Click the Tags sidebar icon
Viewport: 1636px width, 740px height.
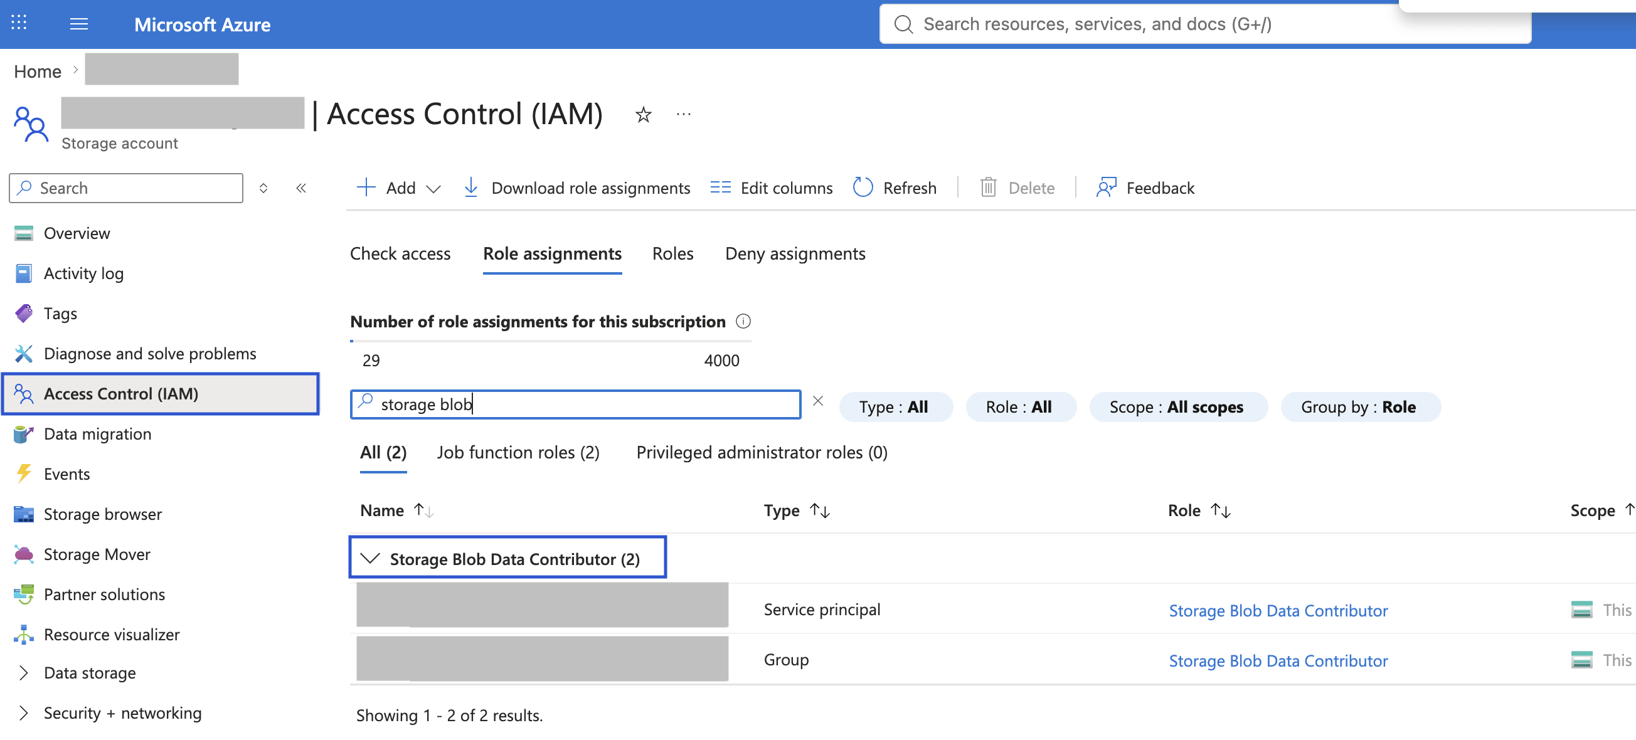[23, 314]
